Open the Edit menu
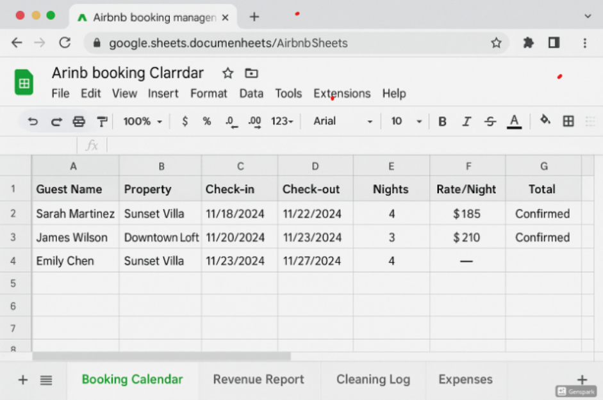Screen dimensions: 603x400 [91, 93]
